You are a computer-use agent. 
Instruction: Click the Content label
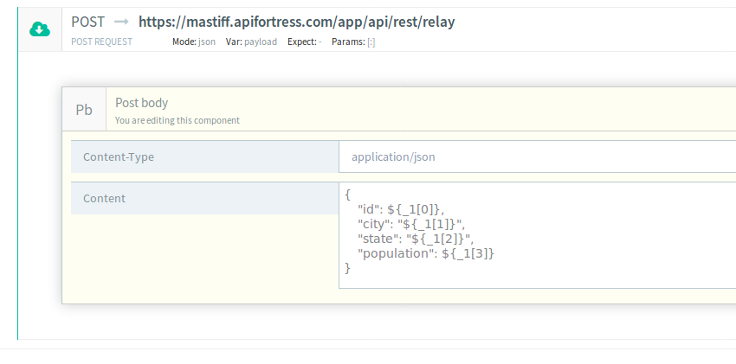(x=104, y=198)
